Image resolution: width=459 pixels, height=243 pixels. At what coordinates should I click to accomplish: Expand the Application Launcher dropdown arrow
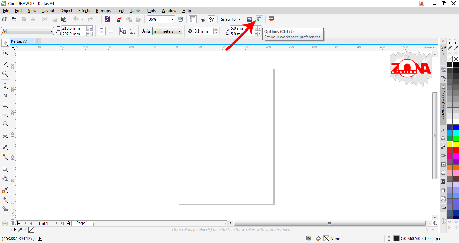point(278,19)
